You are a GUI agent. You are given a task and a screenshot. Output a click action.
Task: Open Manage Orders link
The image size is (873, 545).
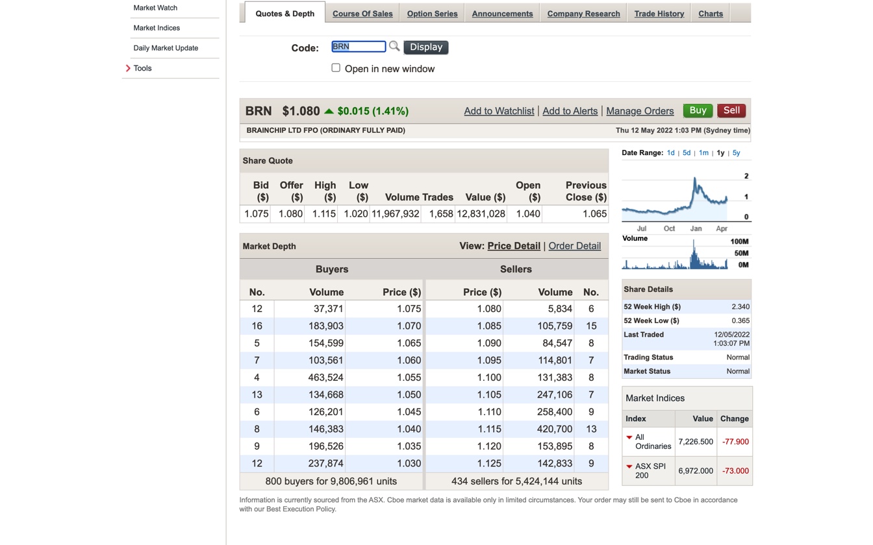(x=640, y=111)
